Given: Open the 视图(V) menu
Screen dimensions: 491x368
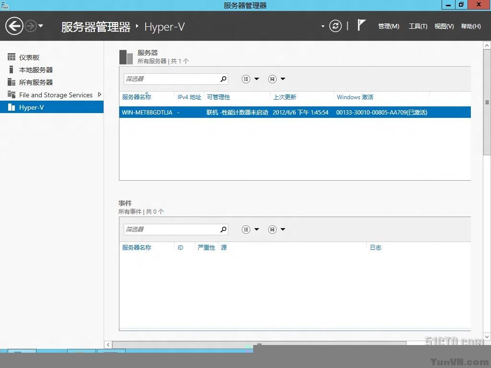Looking at the screenshot, I should [x=444, y=26].
